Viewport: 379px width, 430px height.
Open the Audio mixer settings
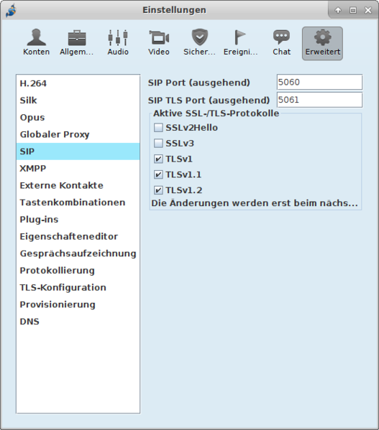118,43
